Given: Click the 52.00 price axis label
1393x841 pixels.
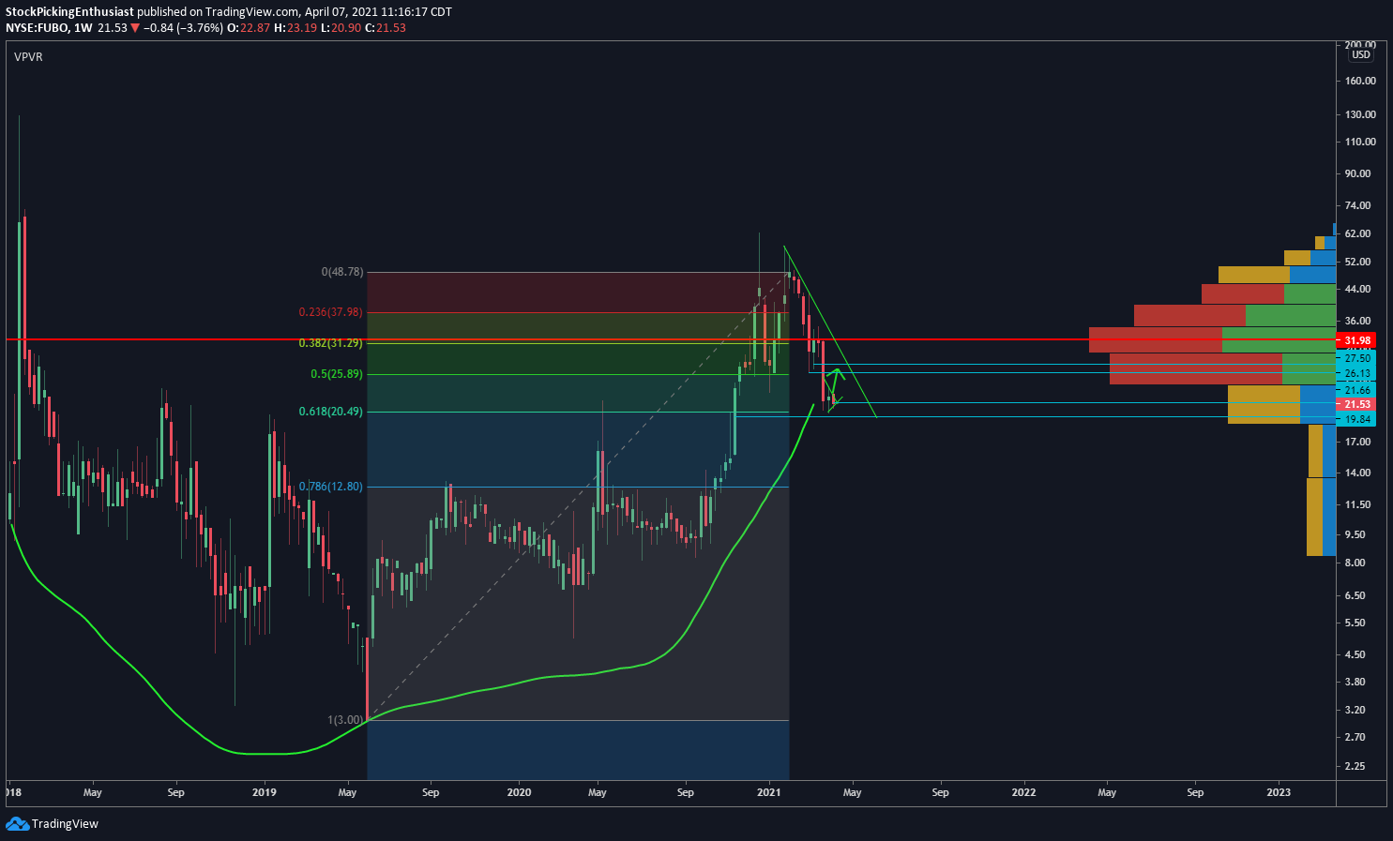Looking at the screenshot, I should (x=1357, y=262).
